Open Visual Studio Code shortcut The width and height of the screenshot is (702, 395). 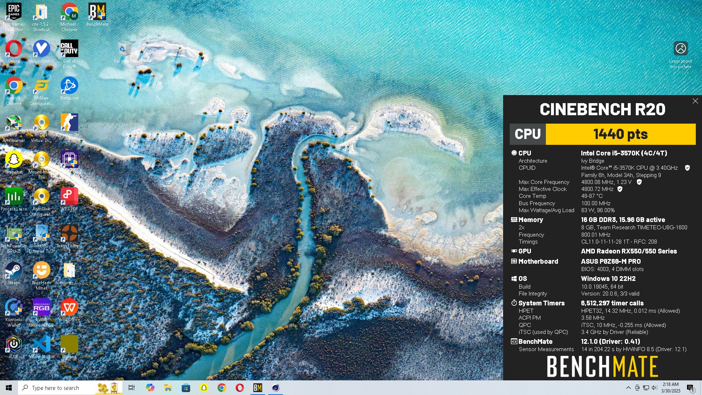pos(41,349)
